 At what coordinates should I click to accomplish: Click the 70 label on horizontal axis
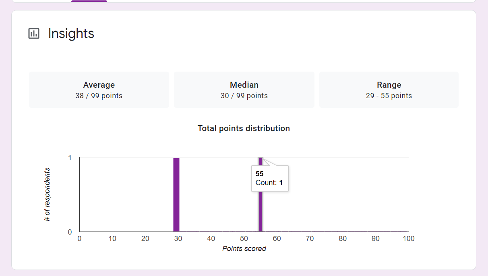click(x=310, y=239)
